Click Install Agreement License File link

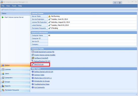(x=44, y=52)
